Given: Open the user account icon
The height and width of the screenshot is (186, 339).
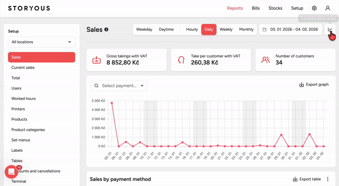Looking at the screenshot, I should (x=328, y=8).
